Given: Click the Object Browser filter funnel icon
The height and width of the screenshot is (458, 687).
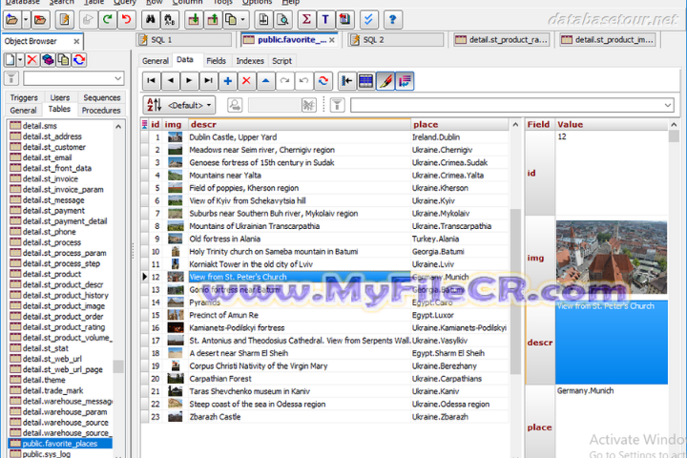Looking at the screenshot, I should pos(11,79).
